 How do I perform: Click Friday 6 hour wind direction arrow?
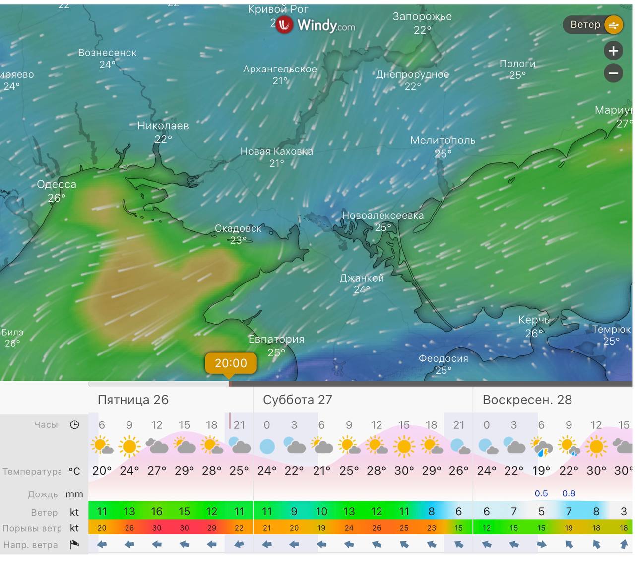[102, 545]
